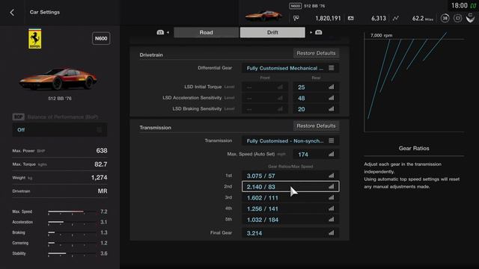The height and width of the screenshot is (269, 479).
Task: Adjust rear LSD Braking Sensitivity value 20
Action: [316, 109]
